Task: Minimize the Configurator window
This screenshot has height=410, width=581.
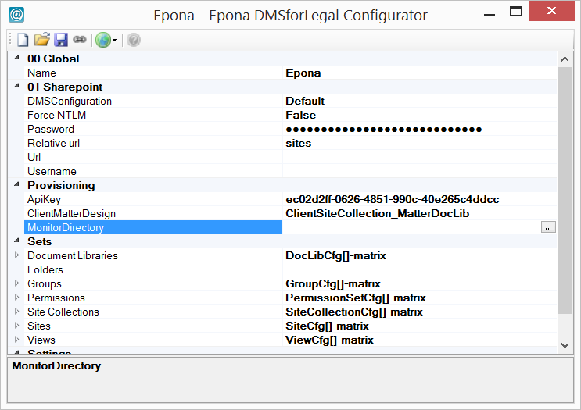Action: 490,14
